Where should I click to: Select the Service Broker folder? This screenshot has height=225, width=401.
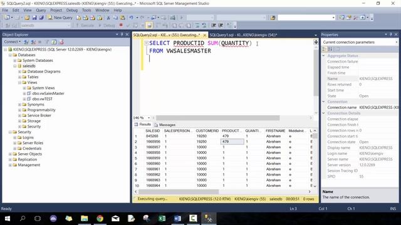point(39,115)
